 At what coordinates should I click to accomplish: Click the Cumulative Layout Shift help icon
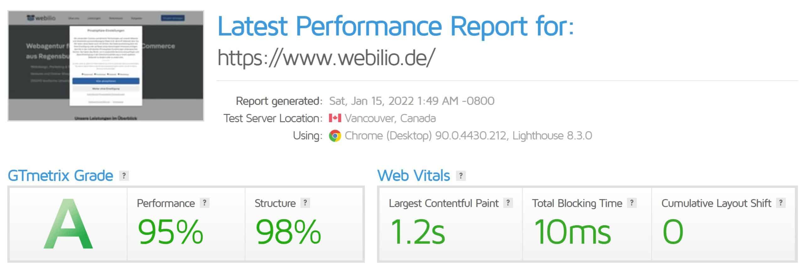pyautogui.click(x=781, y=203)
